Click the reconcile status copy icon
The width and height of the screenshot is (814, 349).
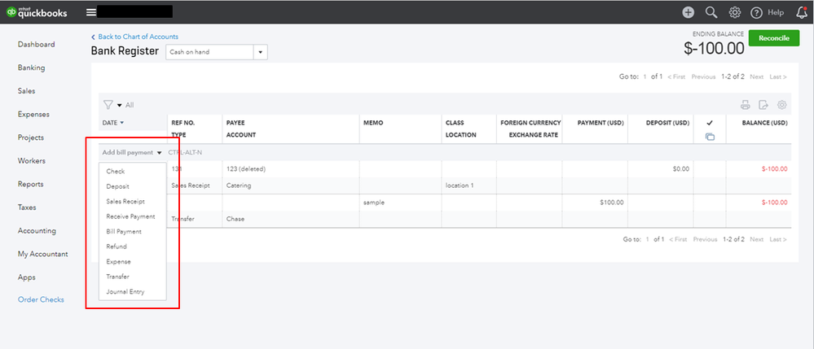(710, 137)
